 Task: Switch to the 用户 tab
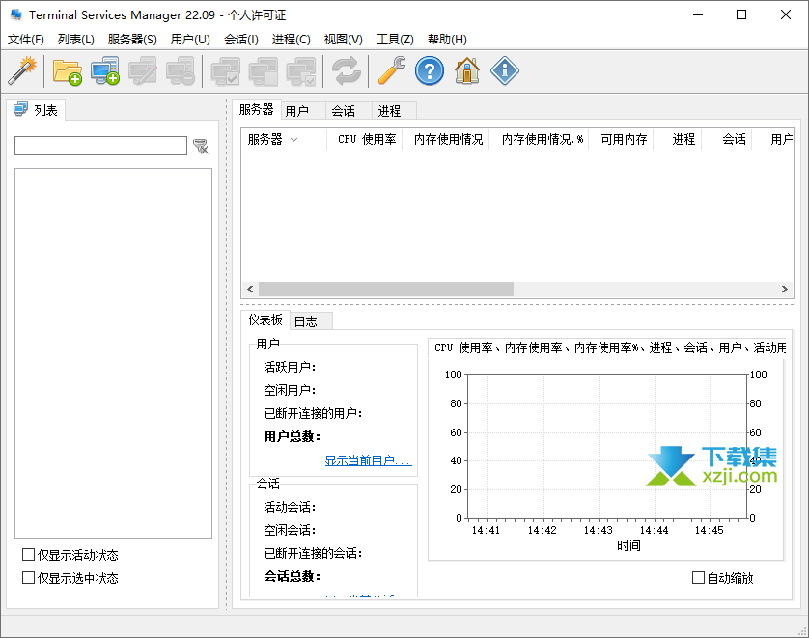pyautogui.click(x=303, y=111)
